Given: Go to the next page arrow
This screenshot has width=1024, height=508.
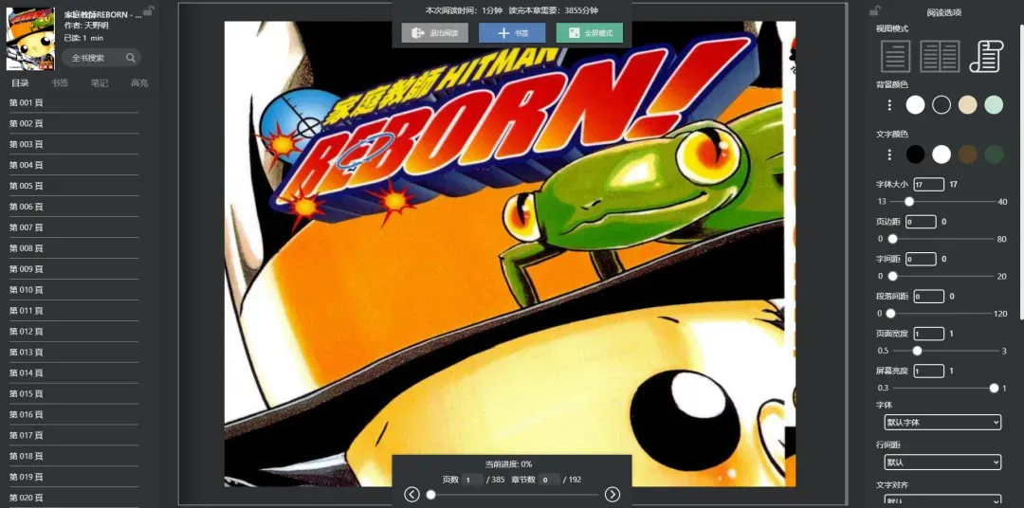Looking at the screenshot, I should (x=612, y=495).
